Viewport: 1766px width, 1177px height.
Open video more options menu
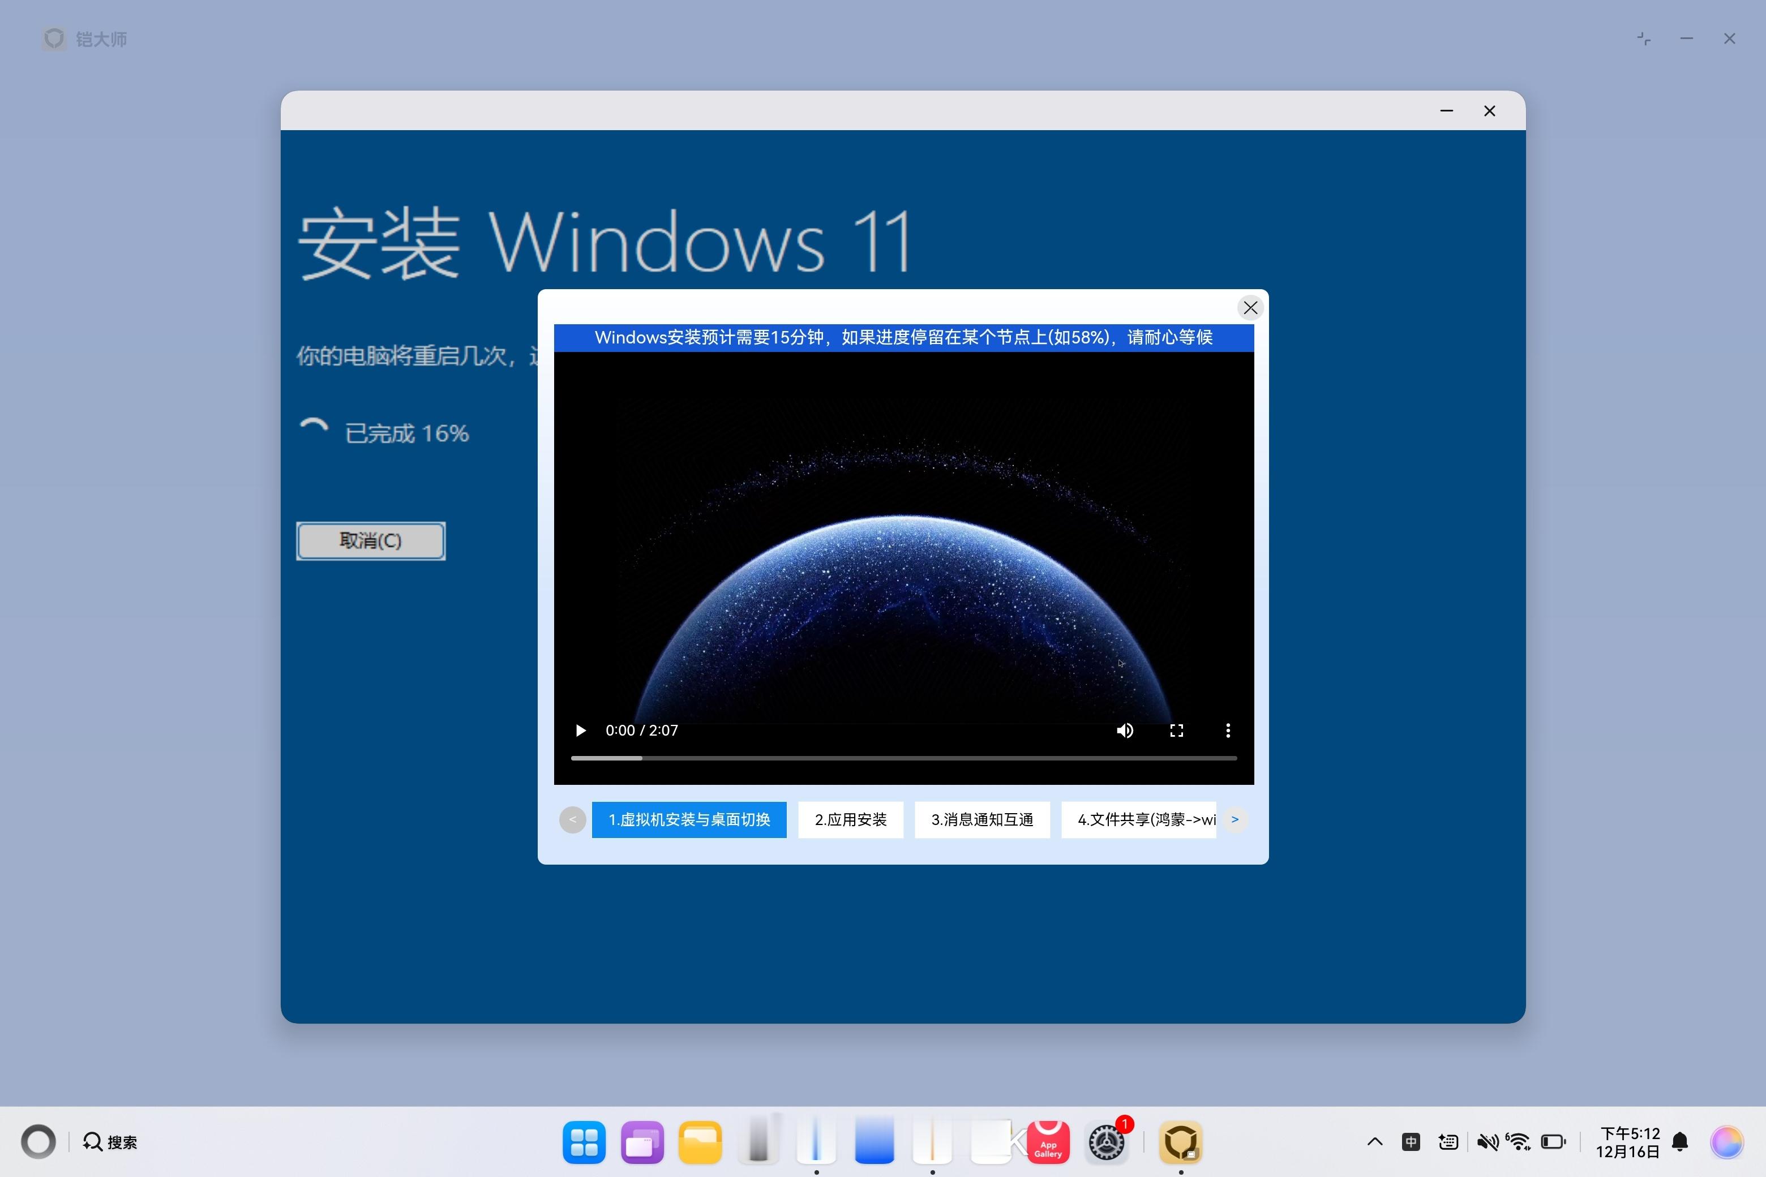(1228, 731)
